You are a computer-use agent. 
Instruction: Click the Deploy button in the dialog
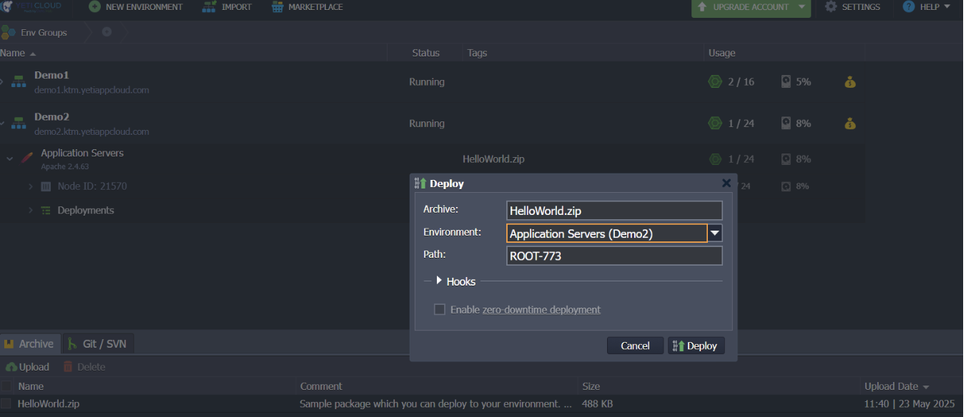pyautogui.click(x=696, y=345)
